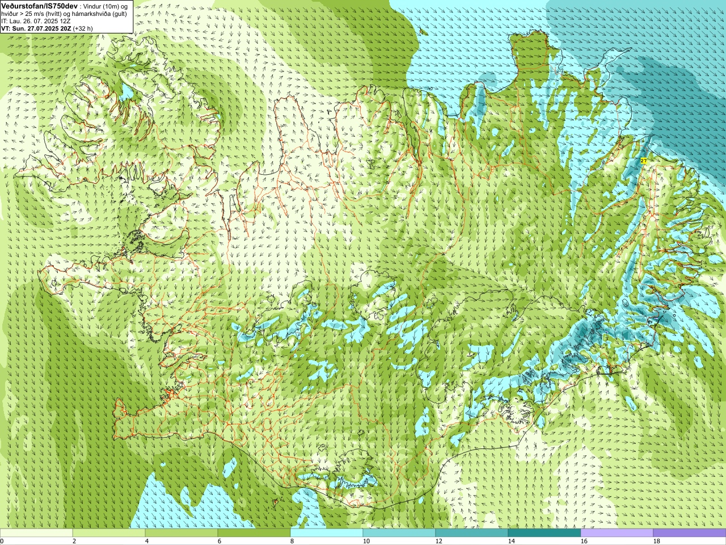The height and width of the screenshot is (545, 726).
Task: Click the legend tick label '6'
Action: point(220,541)
